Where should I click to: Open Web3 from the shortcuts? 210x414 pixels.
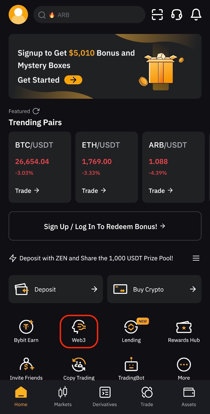pos(79,331)
